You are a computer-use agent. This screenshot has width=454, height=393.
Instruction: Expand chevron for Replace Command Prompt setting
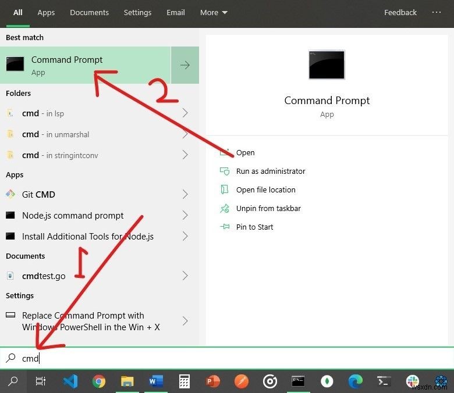[185, 321]
